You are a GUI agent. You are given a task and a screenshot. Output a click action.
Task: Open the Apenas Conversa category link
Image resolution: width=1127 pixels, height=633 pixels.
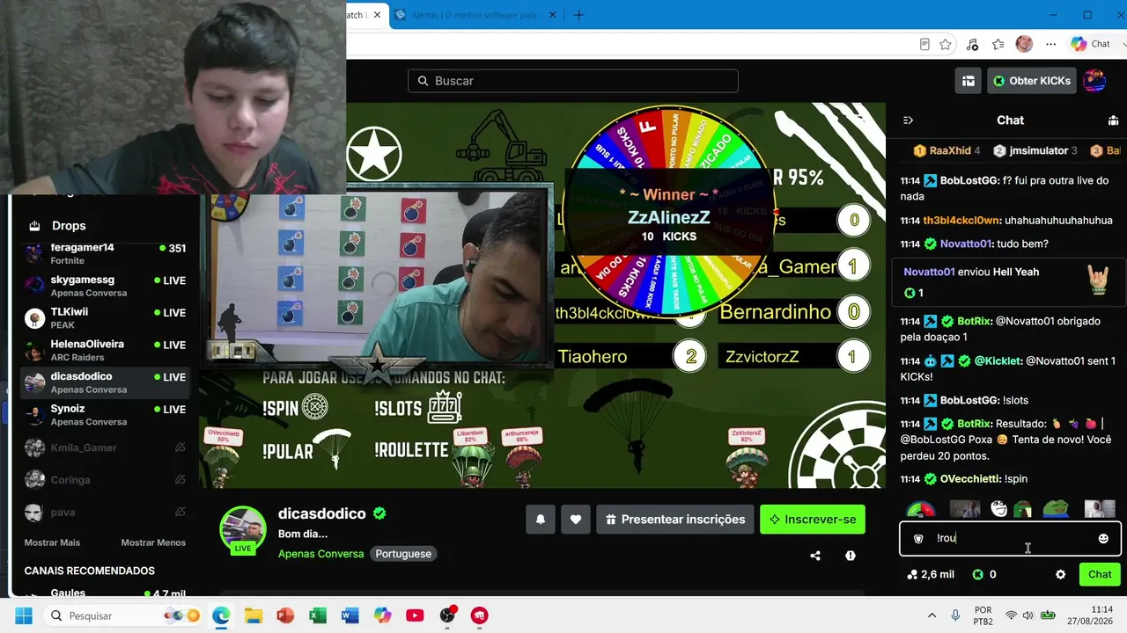320,554
